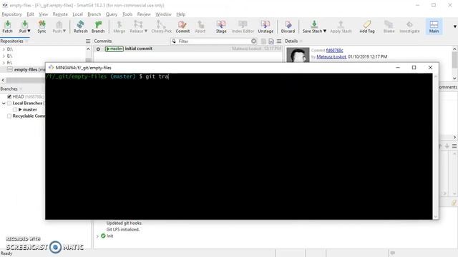Click the Fetch toolbar icon
This screenshot has height=257, width=458.
[8, 26]
